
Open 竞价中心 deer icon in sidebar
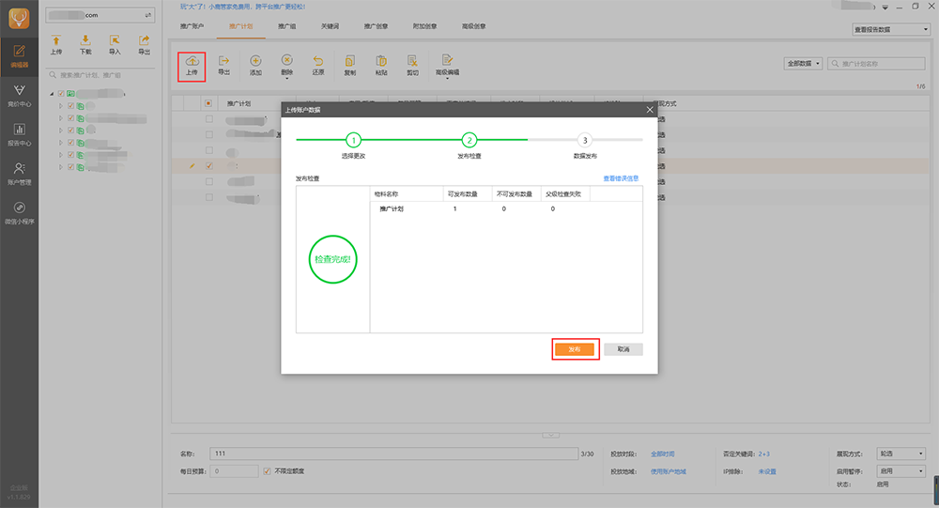tap(19, 95)
